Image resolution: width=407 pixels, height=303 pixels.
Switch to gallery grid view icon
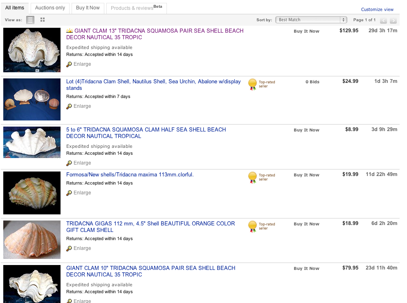click(43, 20)
